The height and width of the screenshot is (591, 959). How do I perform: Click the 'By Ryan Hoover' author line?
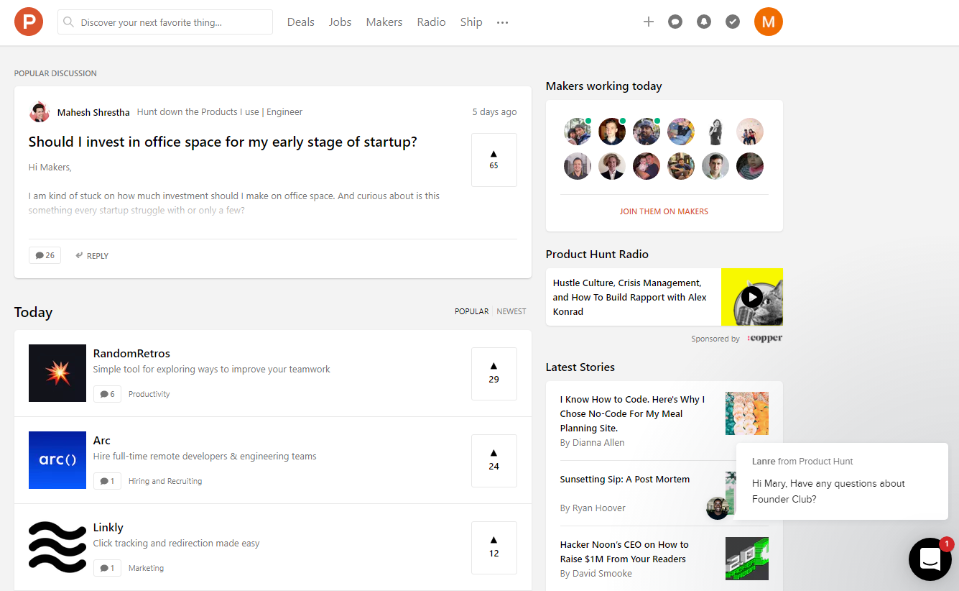click(x=593, y=508)
